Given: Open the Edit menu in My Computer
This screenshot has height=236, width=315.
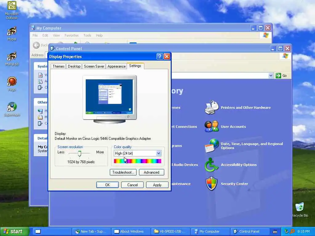Looking at the screenshot, I should tap(45, 35).
